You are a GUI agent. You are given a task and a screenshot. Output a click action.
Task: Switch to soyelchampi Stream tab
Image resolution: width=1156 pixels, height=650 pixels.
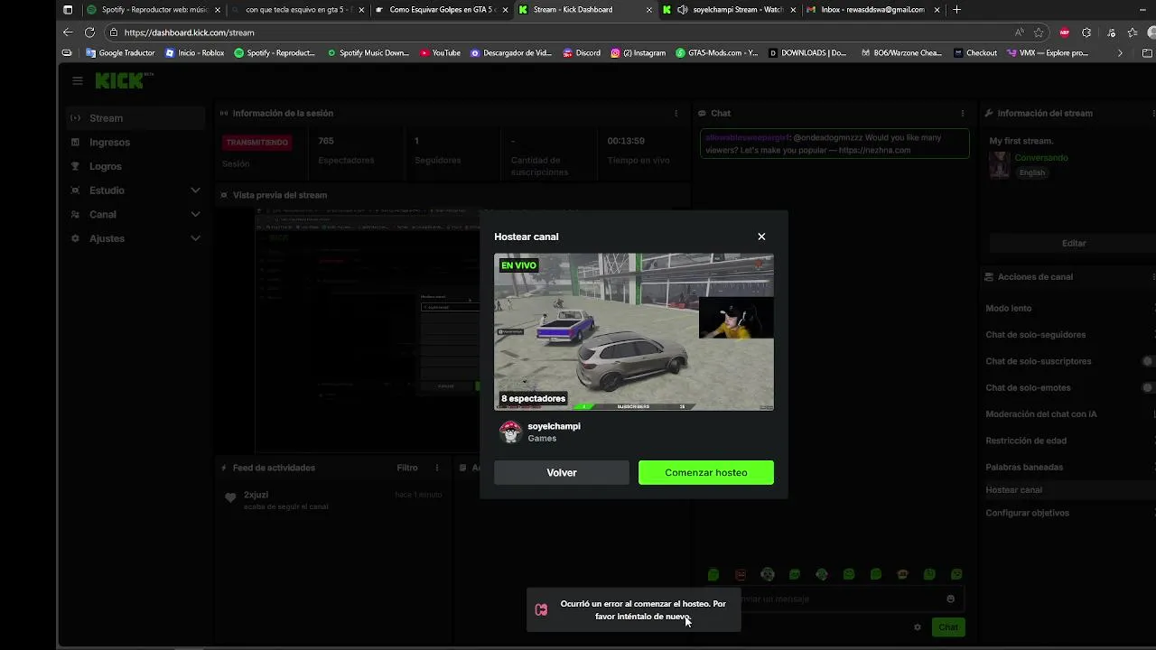click(728, 10)
